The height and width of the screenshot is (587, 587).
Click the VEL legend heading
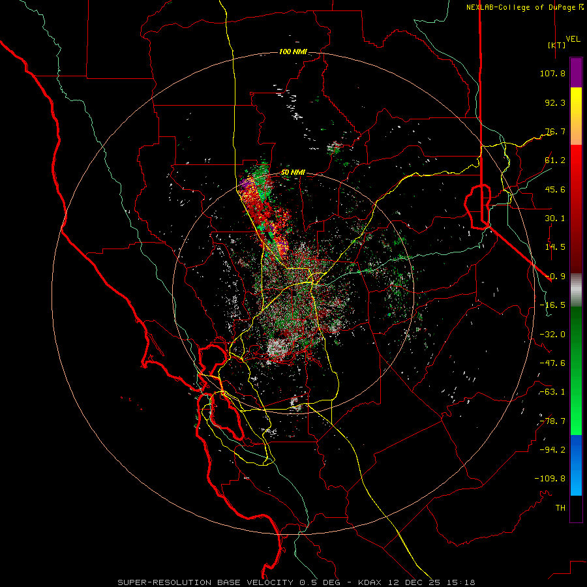pyautogui.click(x=573, y=39)
